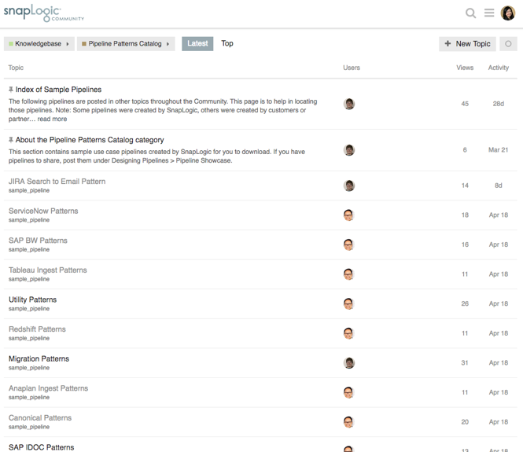Expand the Knowledgebase category dropdown
The width and height of the screenshot is (523, 452).
[39, 44]
